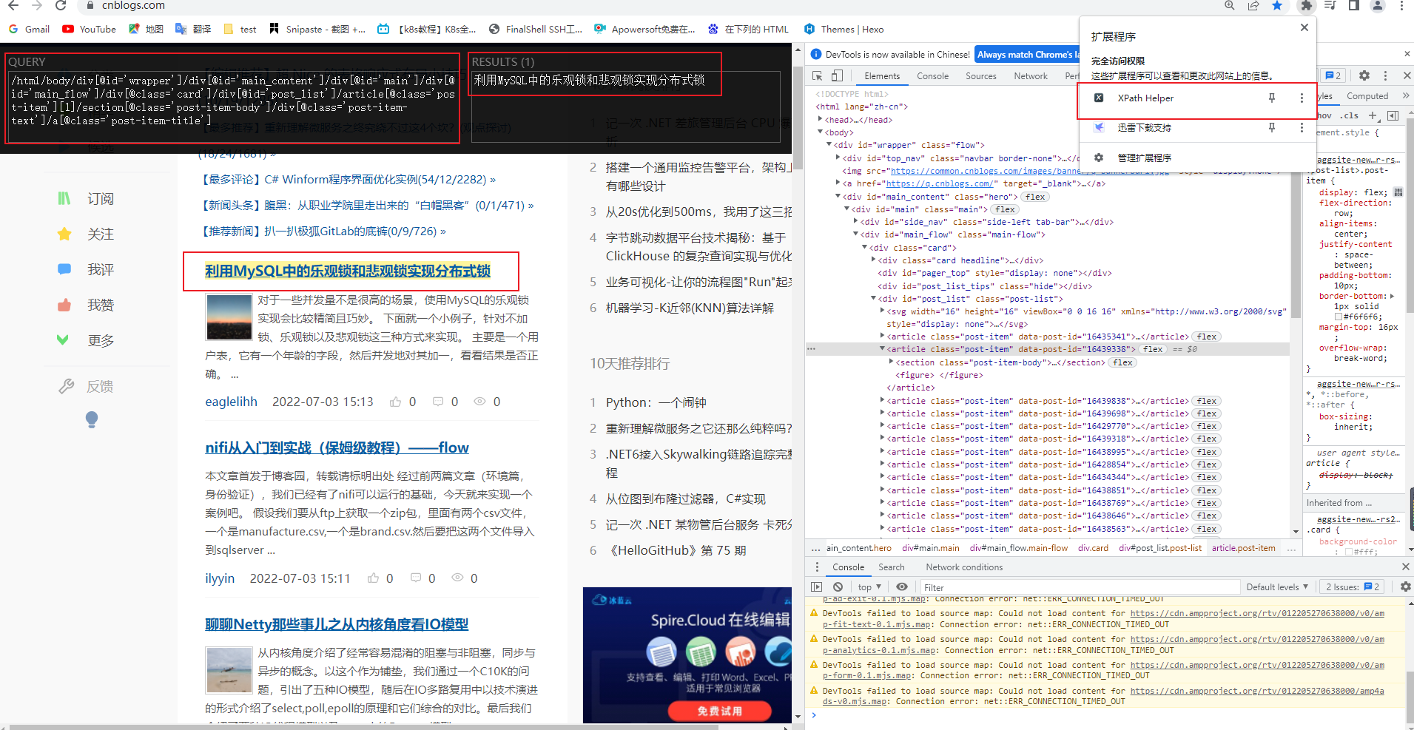This screenshot has width=1414, height=730.
Task: Click the blue bookmark star icon
Action: pyautogui.click(x=1277, y=6)
